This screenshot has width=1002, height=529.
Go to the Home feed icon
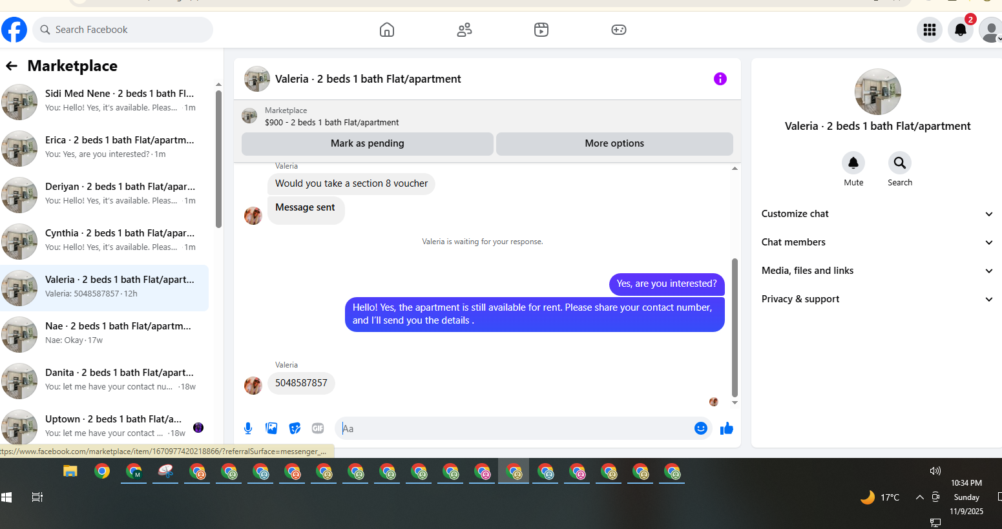coord(387,30)
